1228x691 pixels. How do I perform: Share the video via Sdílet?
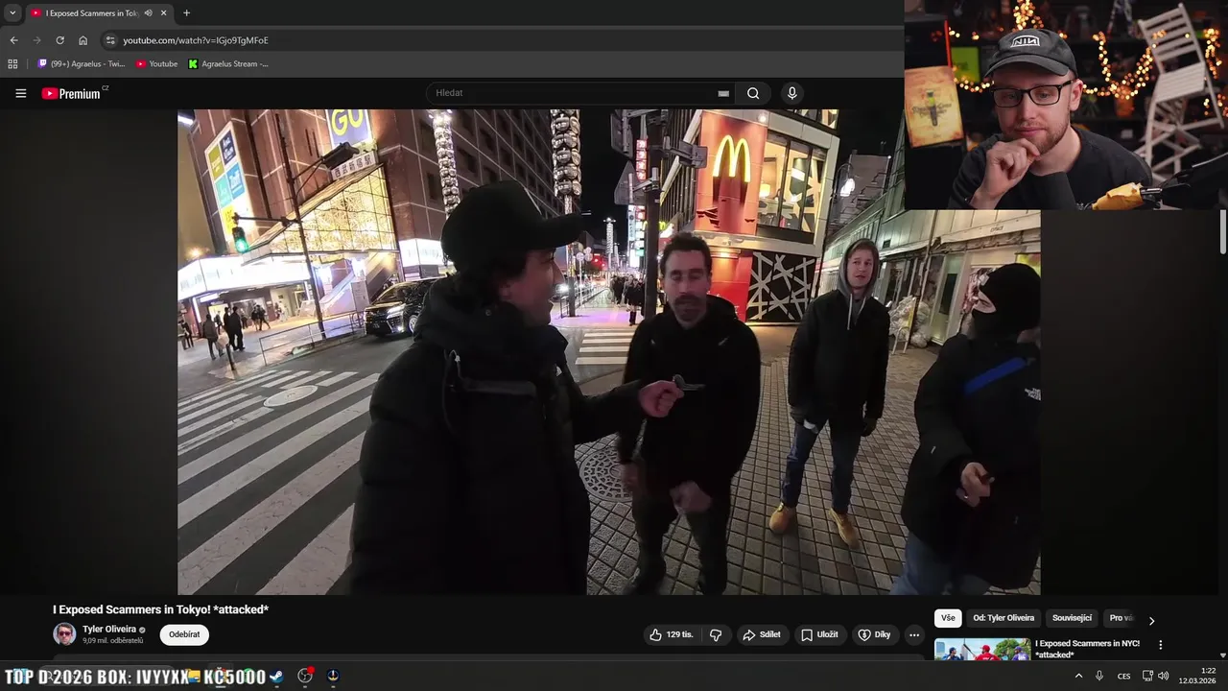[x=762, y=634]
